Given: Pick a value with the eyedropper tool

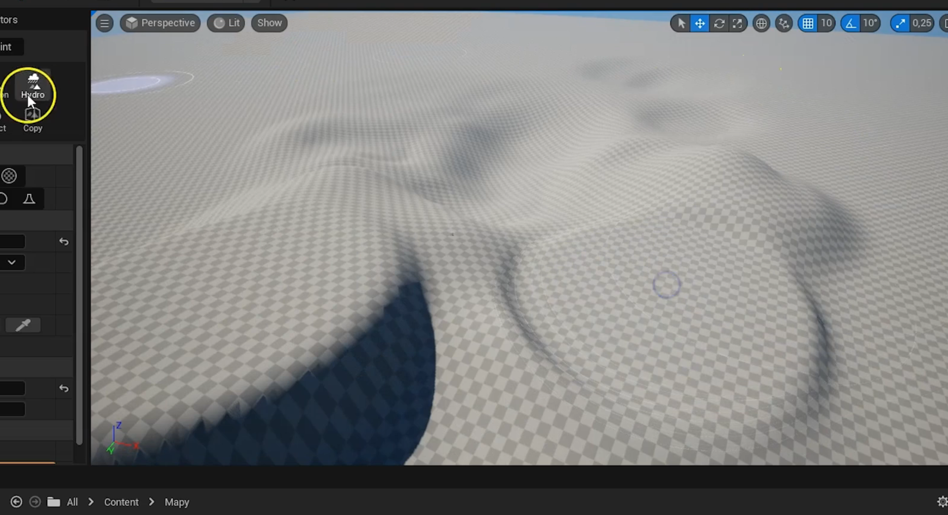Looking at the screenshot, I should (x=23, y=325).
